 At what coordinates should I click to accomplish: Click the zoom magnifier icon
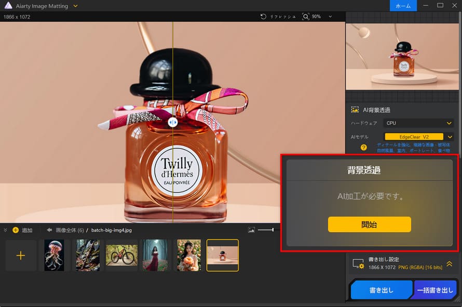306,17
